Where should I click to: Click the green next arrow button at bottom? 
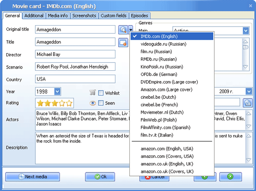(230, 177)
